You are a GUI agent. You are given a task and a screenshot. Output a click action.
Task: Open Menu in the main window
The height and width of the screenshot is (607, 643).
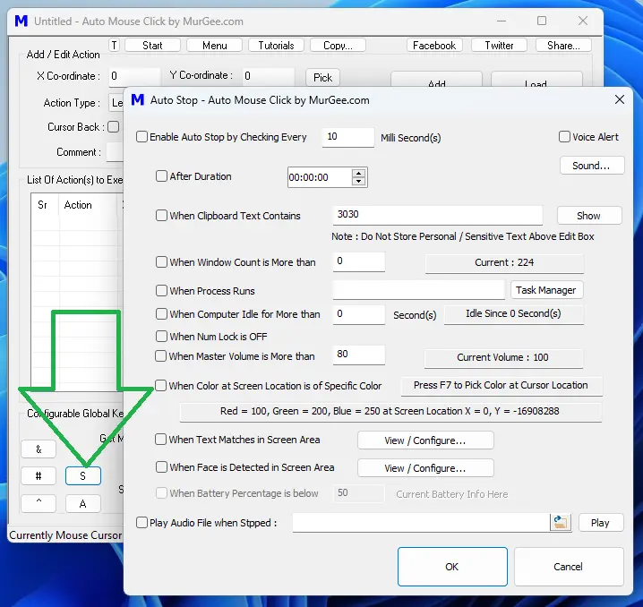coord(214,45)
